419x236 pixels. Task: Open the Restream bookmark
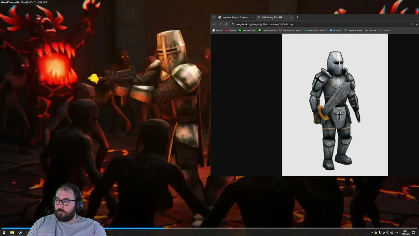[336, 30]
